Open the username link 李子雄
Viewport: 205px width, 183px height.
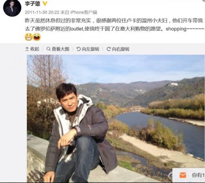point(32,3)
